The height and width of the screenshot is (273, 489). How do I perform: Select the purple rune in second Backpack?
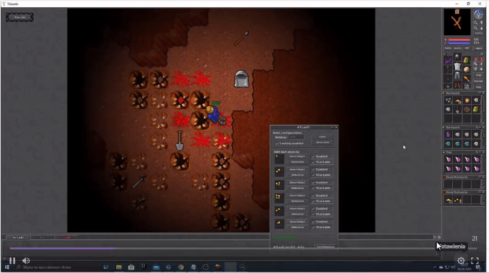pos(448,135)
